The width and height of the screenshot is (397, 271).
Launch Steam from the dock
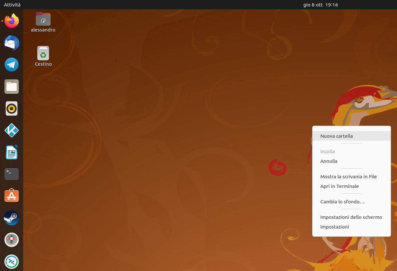(12, 218)
